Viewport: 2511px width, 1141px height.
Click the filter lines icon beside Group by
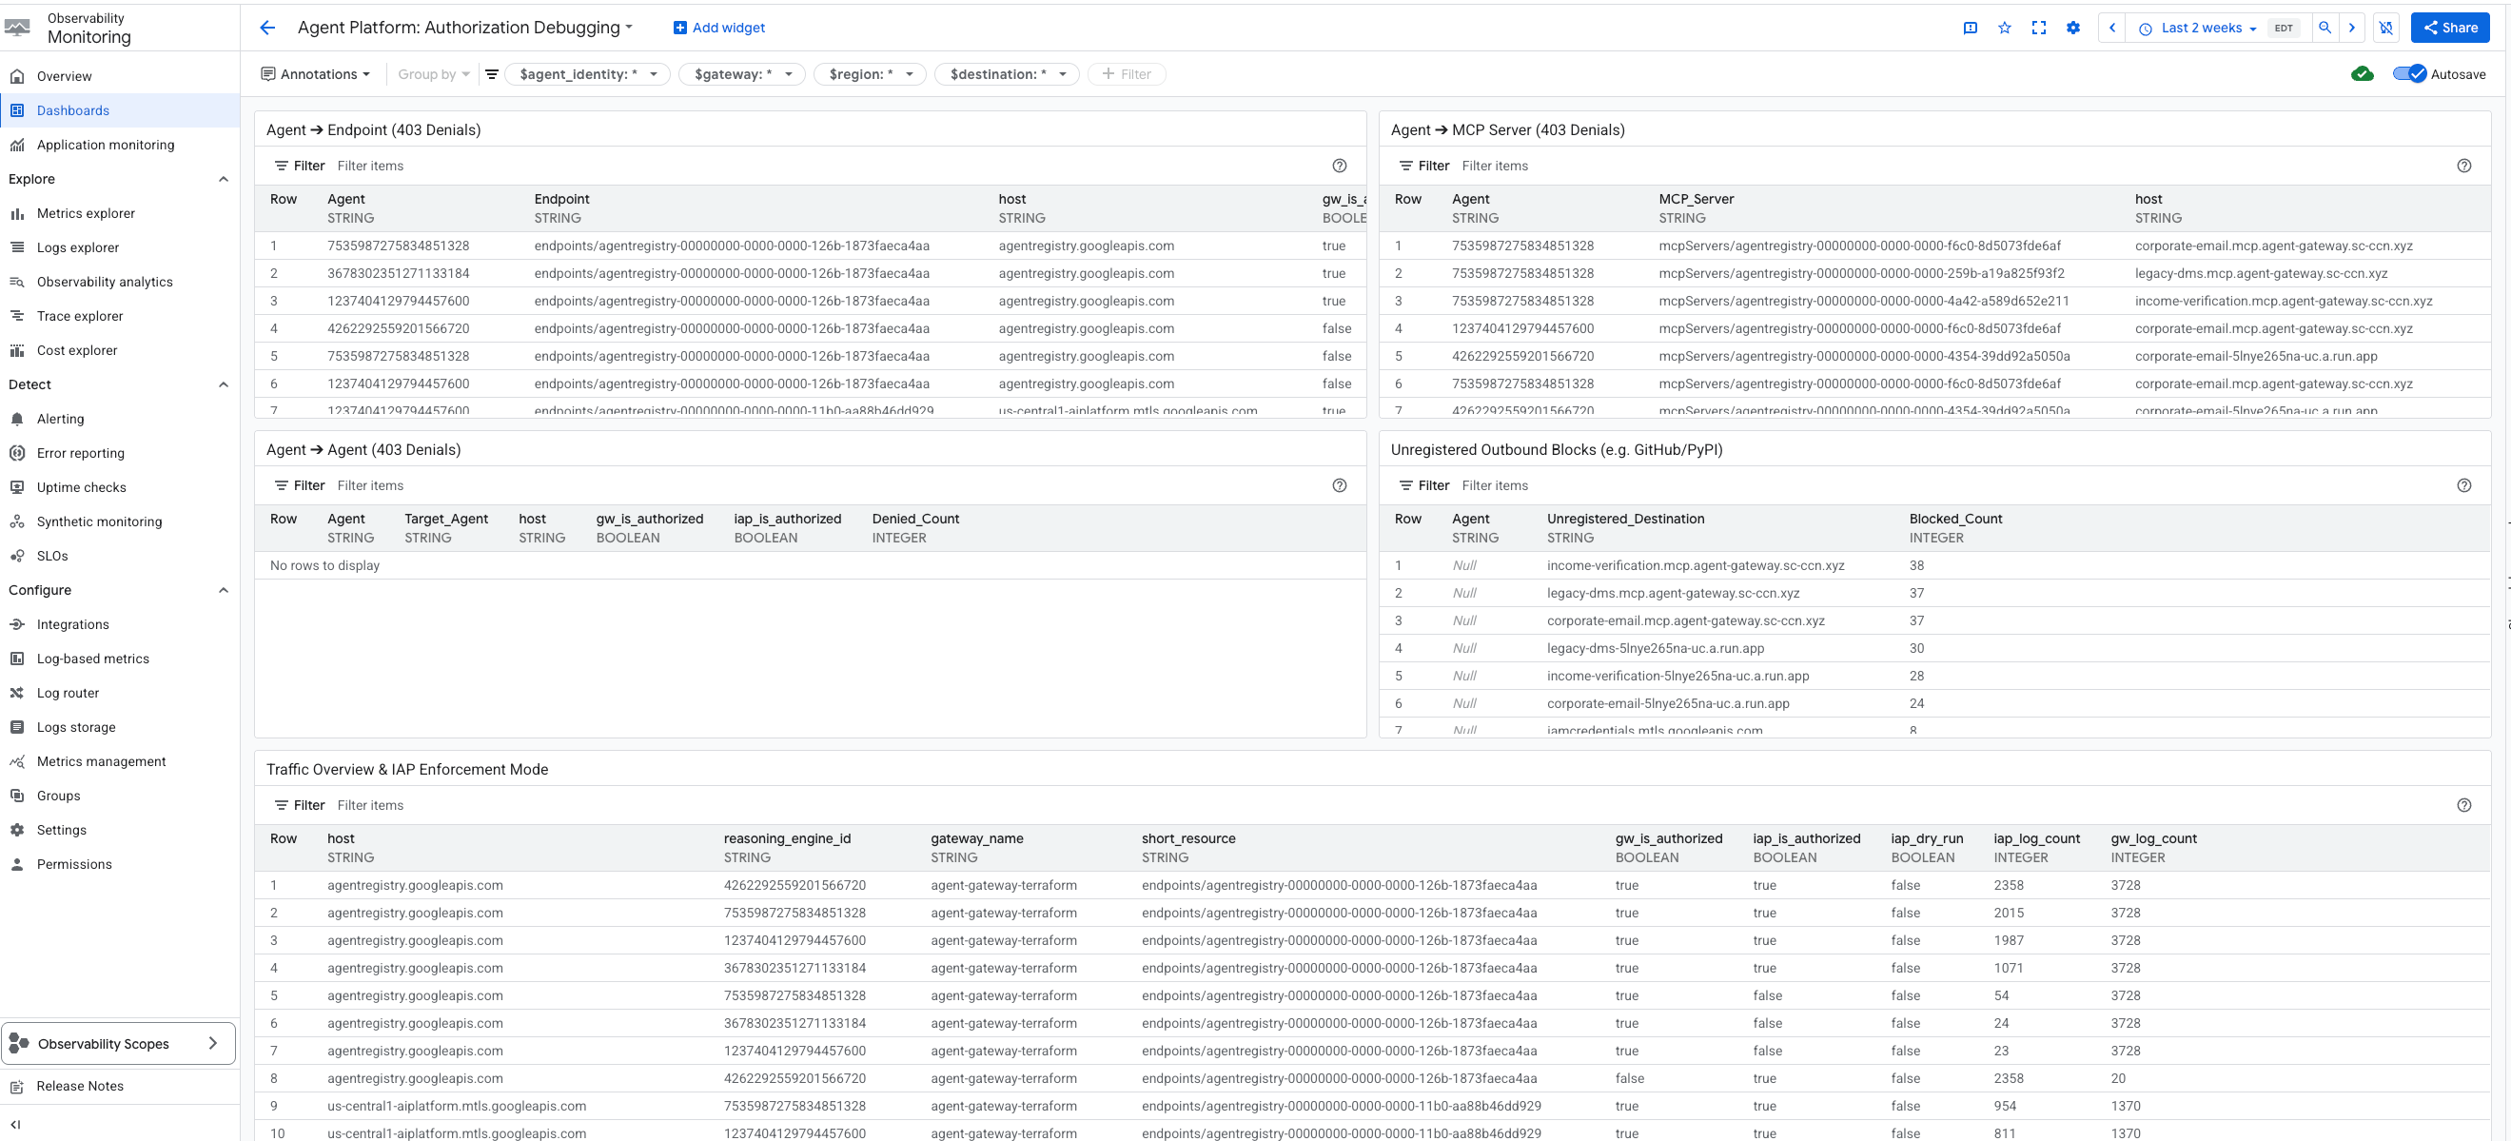(492, 74)
